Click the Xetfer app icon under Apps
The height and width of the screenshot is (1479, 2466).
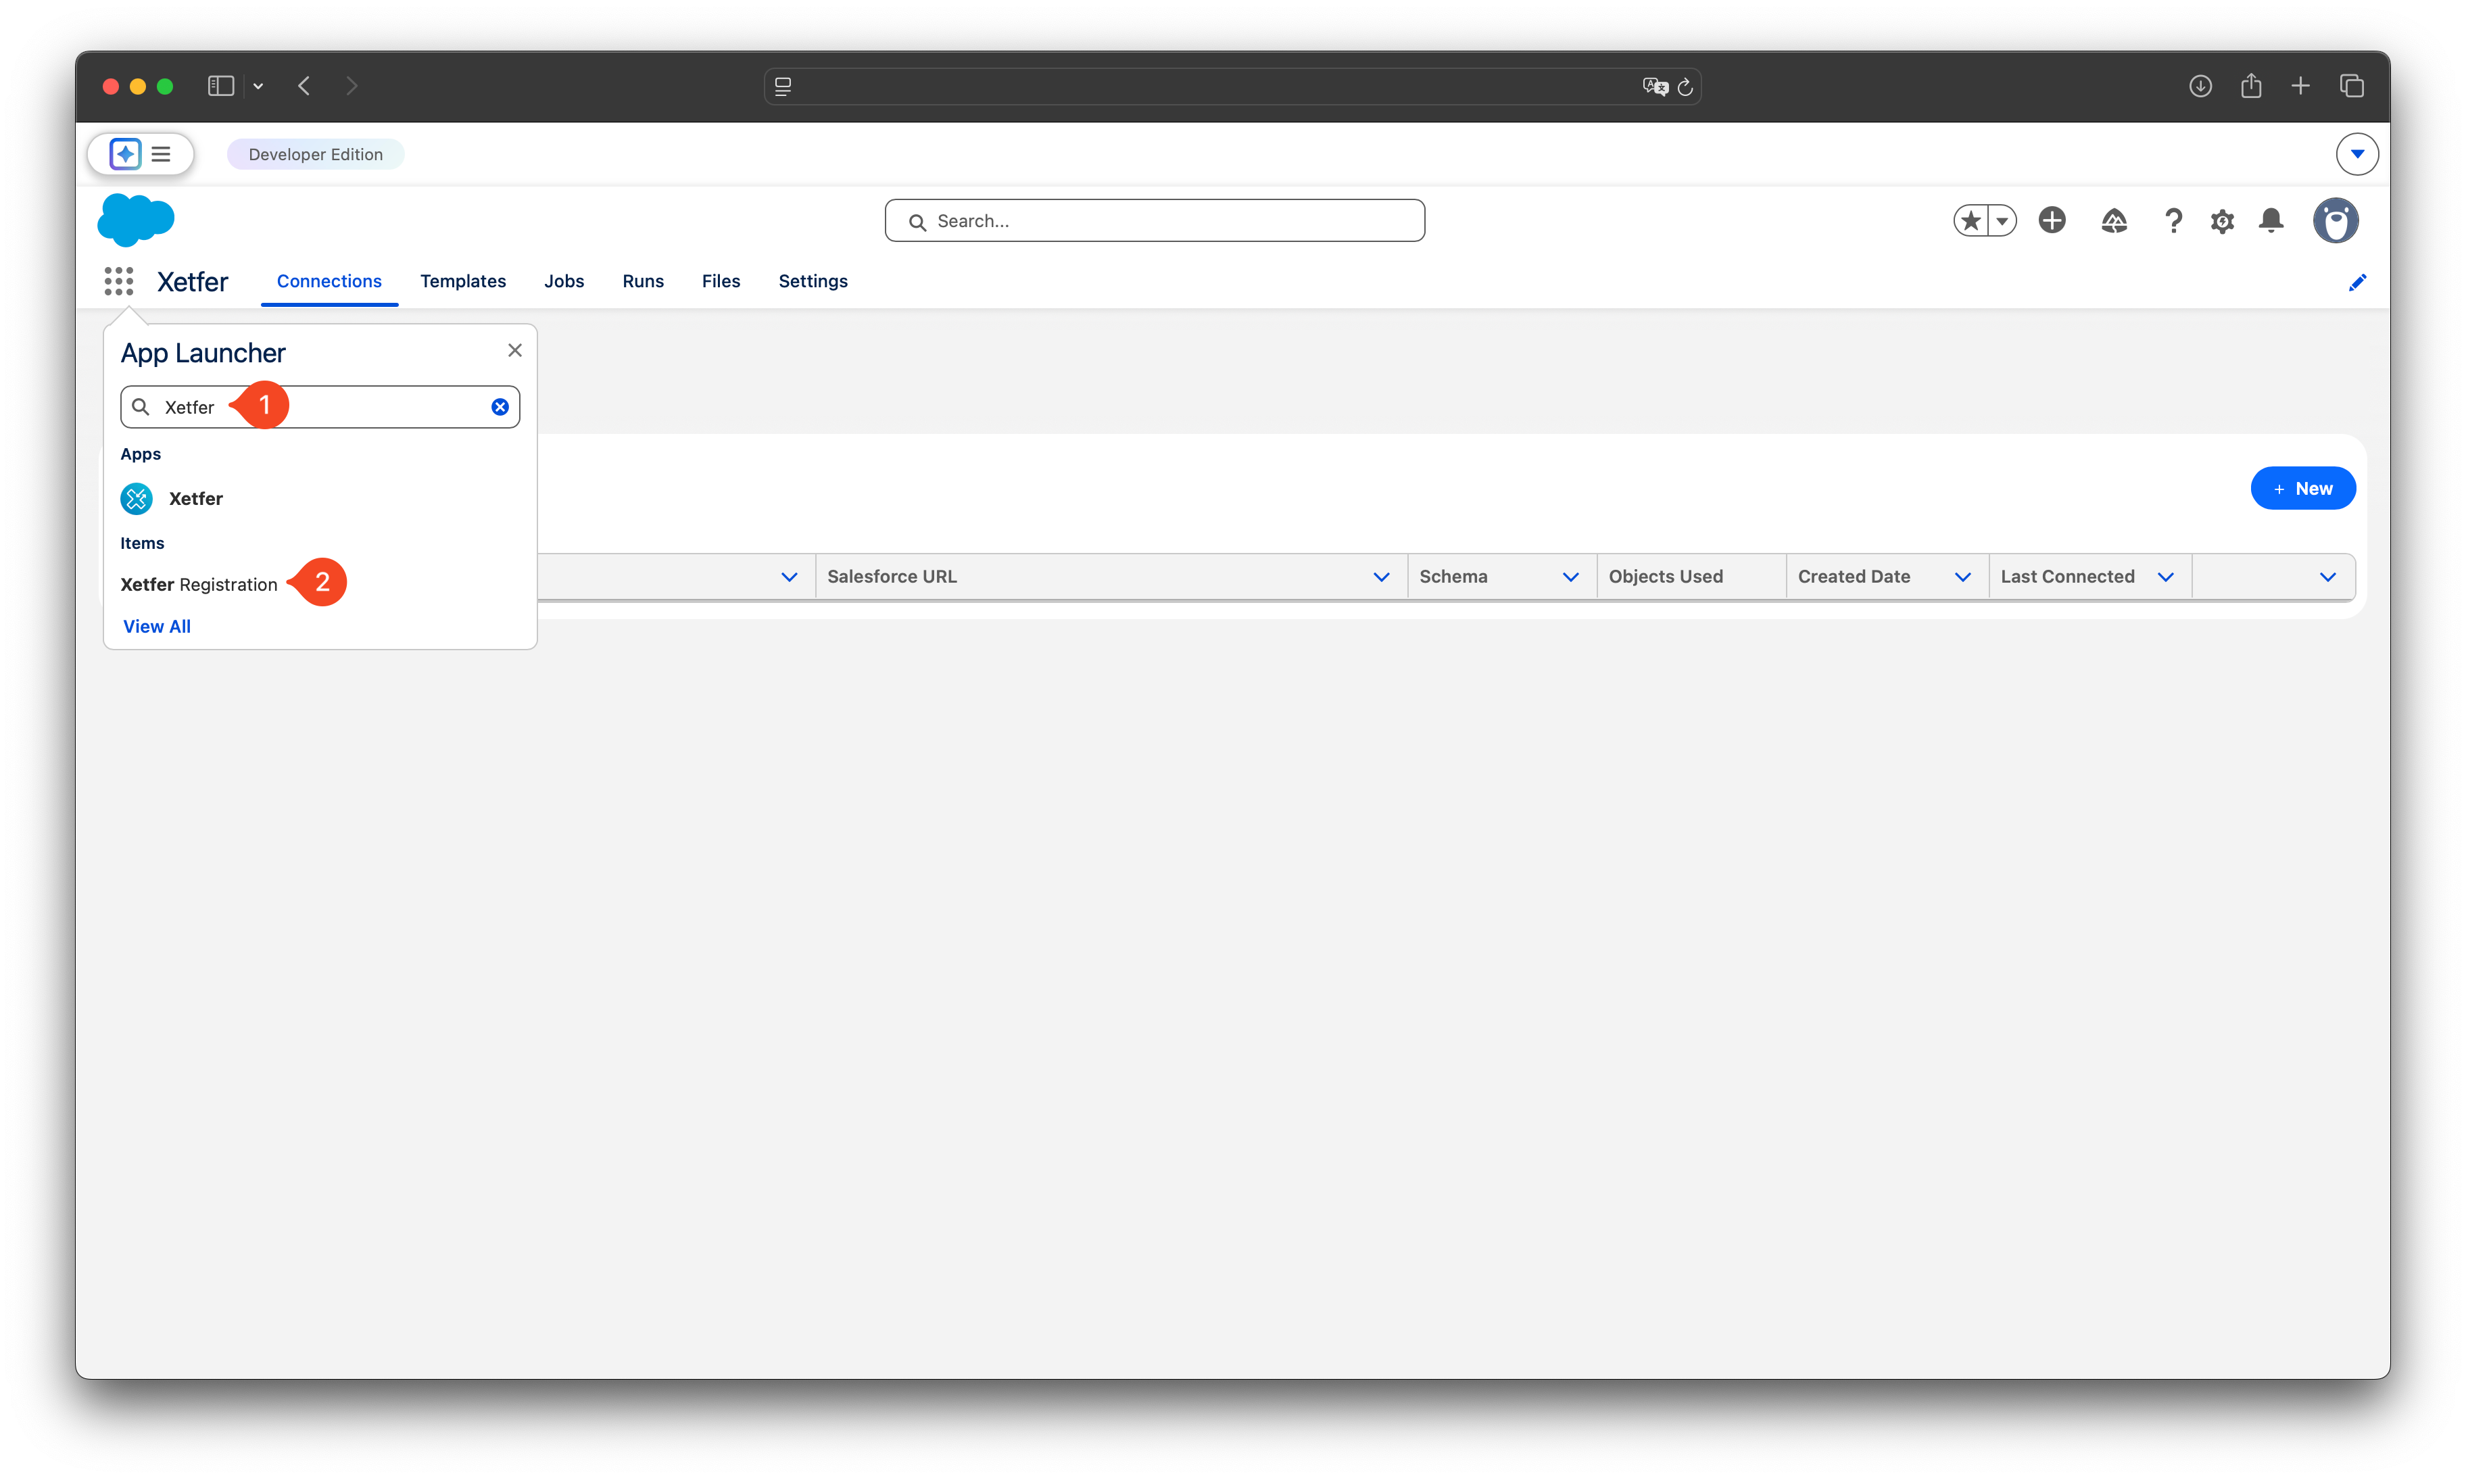(137, 498)
